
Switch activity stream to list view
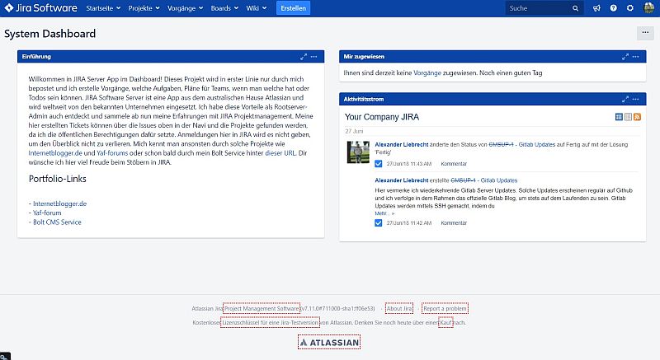(x=628, y=117)
